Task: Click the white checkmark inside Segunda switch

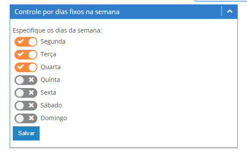Action: (21, 41)
